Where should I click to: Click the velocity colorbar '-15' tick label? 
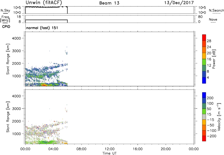click(211, 119)
